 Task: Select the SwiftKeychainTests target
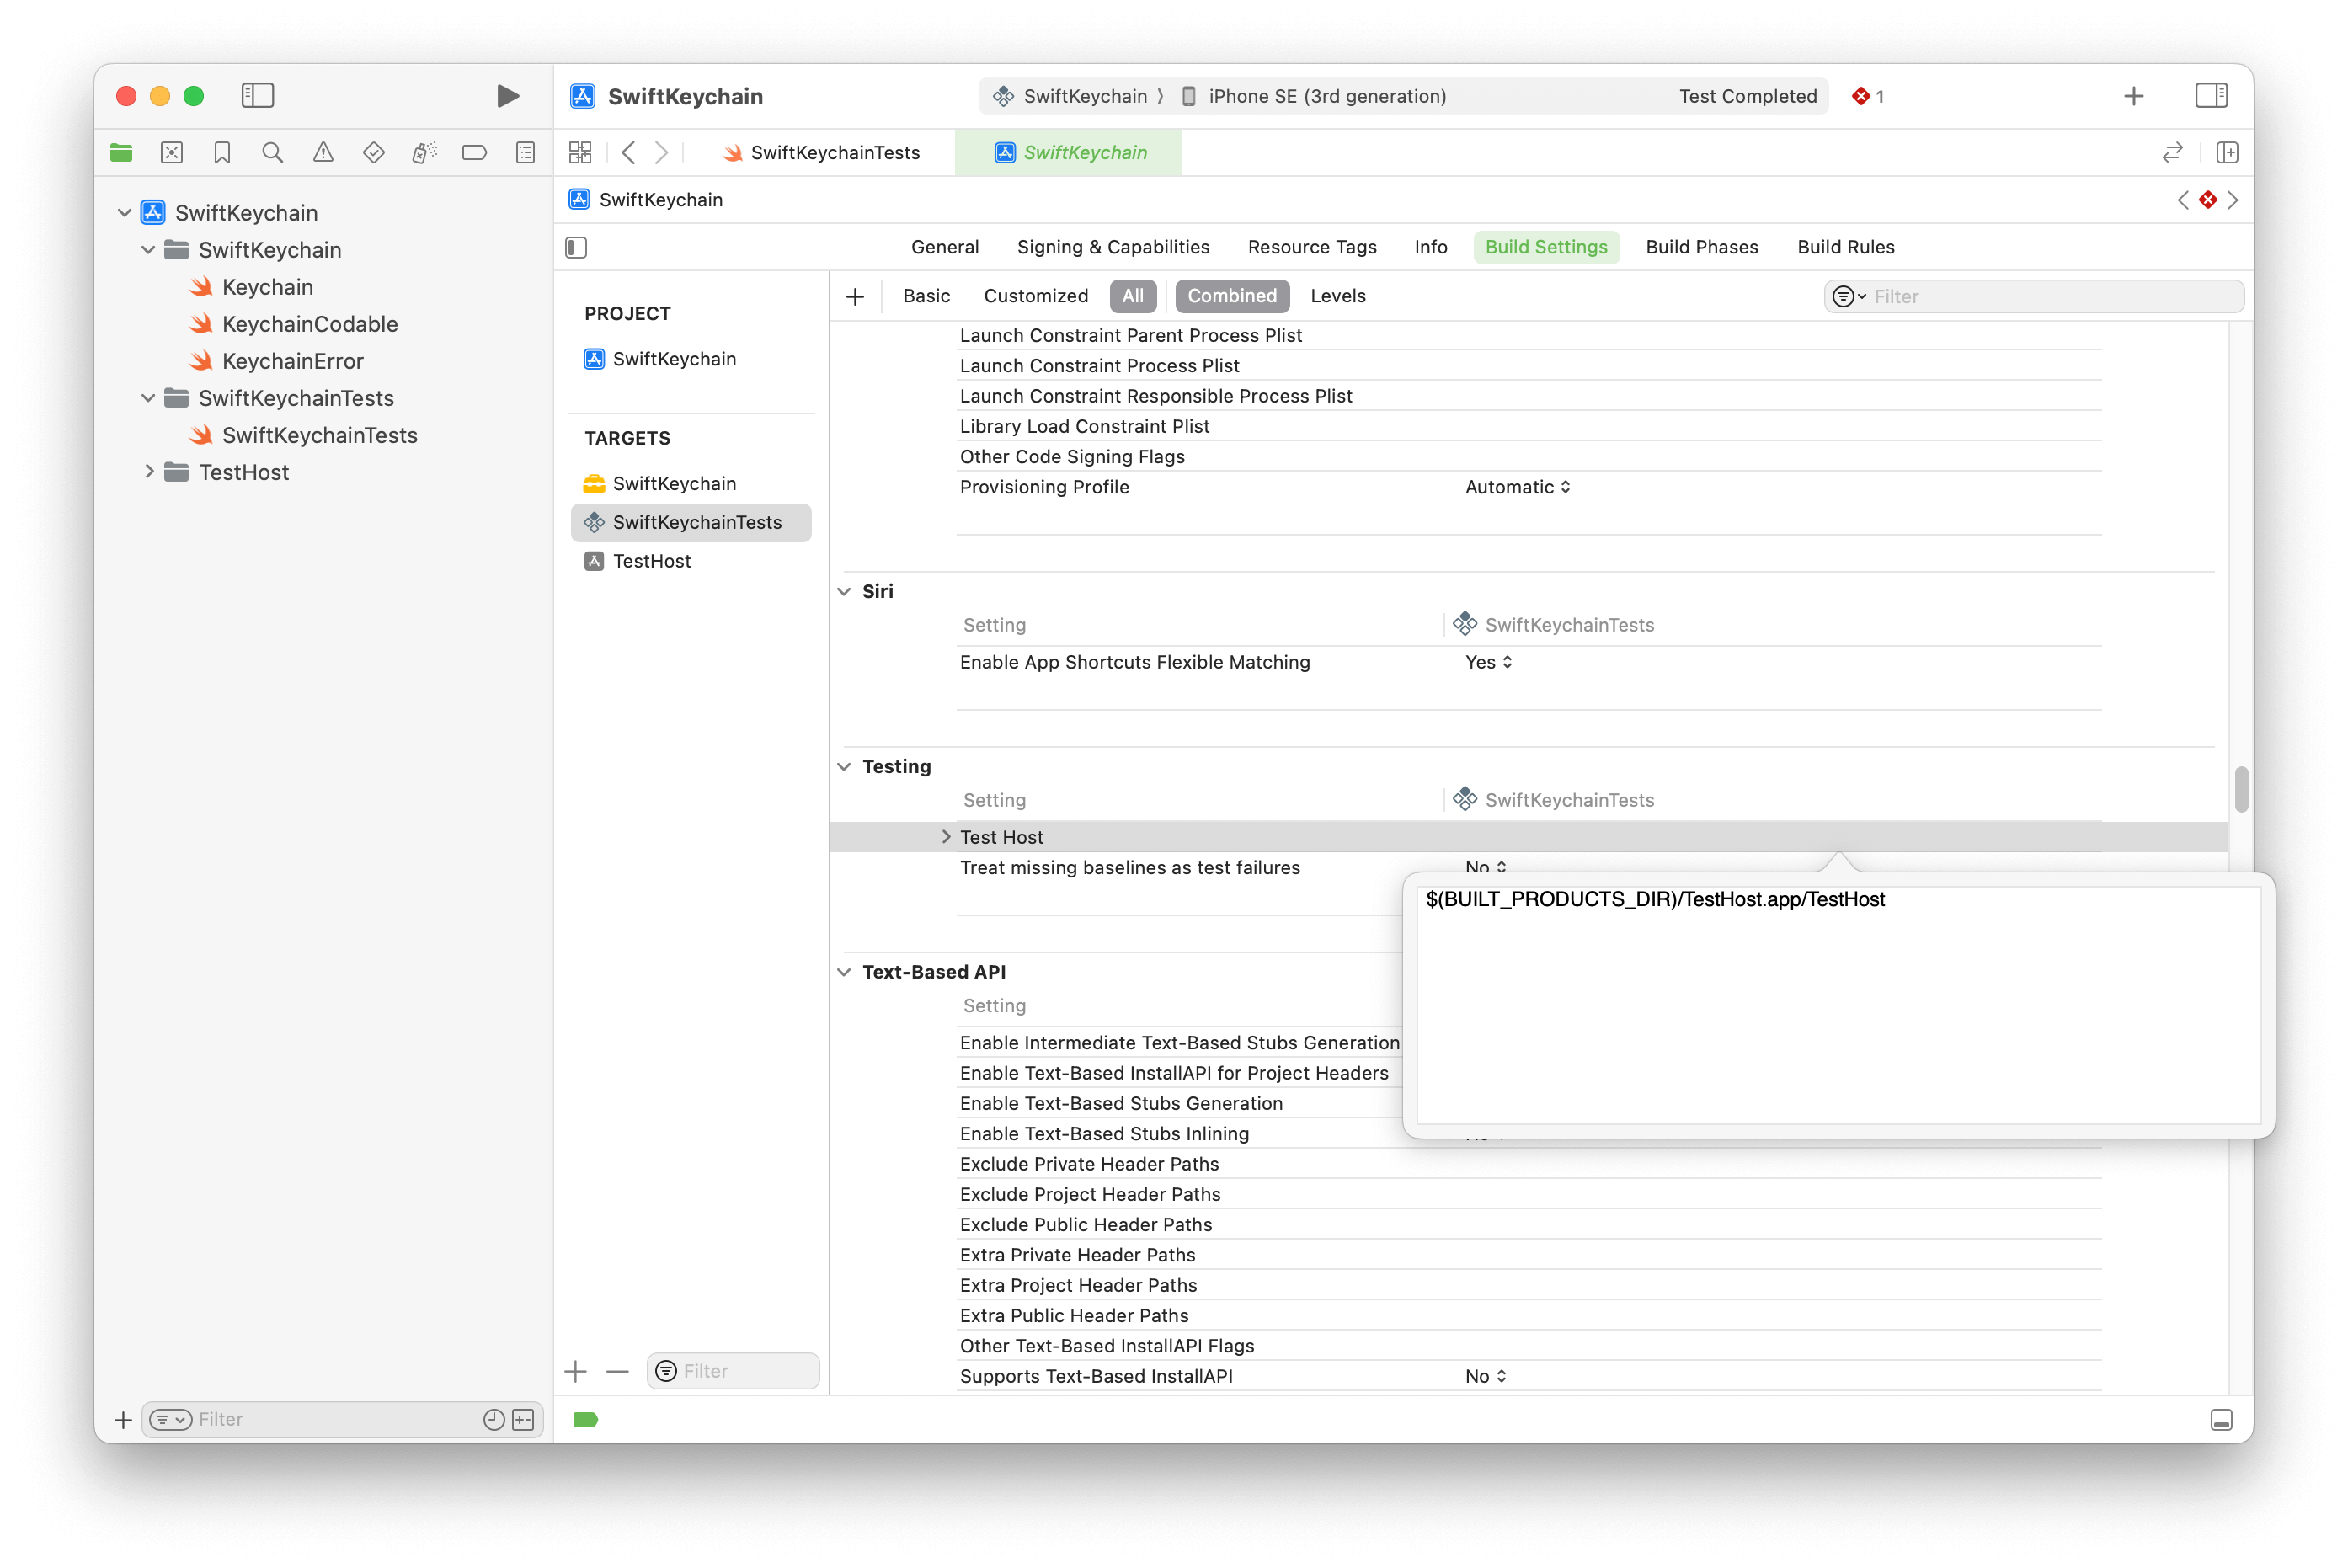click(696, 521)
